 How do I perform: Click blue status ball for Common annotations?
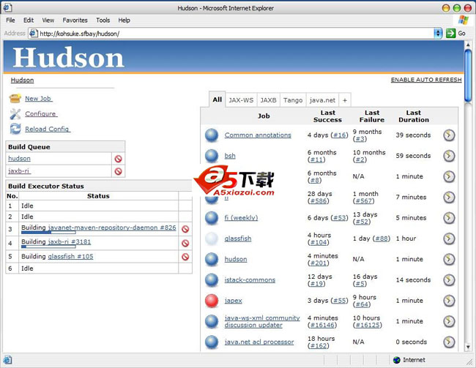point(212,135)
